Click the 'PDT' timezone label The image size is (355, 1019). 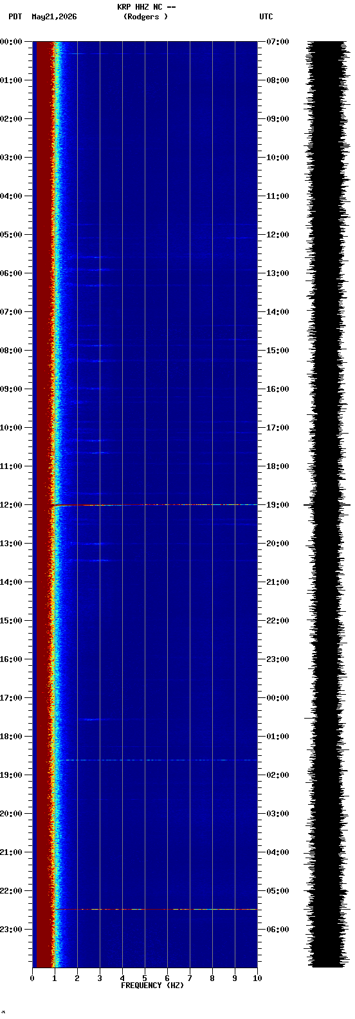[15, 17]
